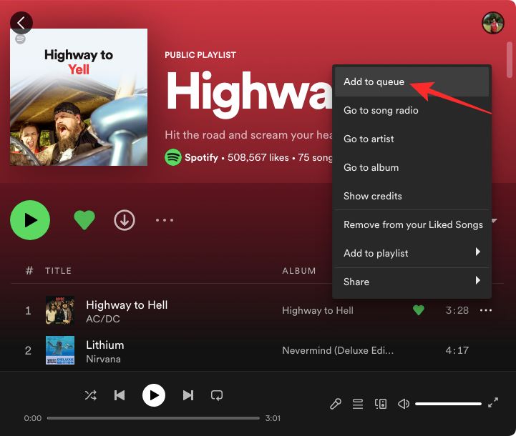Viewport: 516px width, 436px height.
Task: Enter full screen with the expand icon
Action: 493,402
